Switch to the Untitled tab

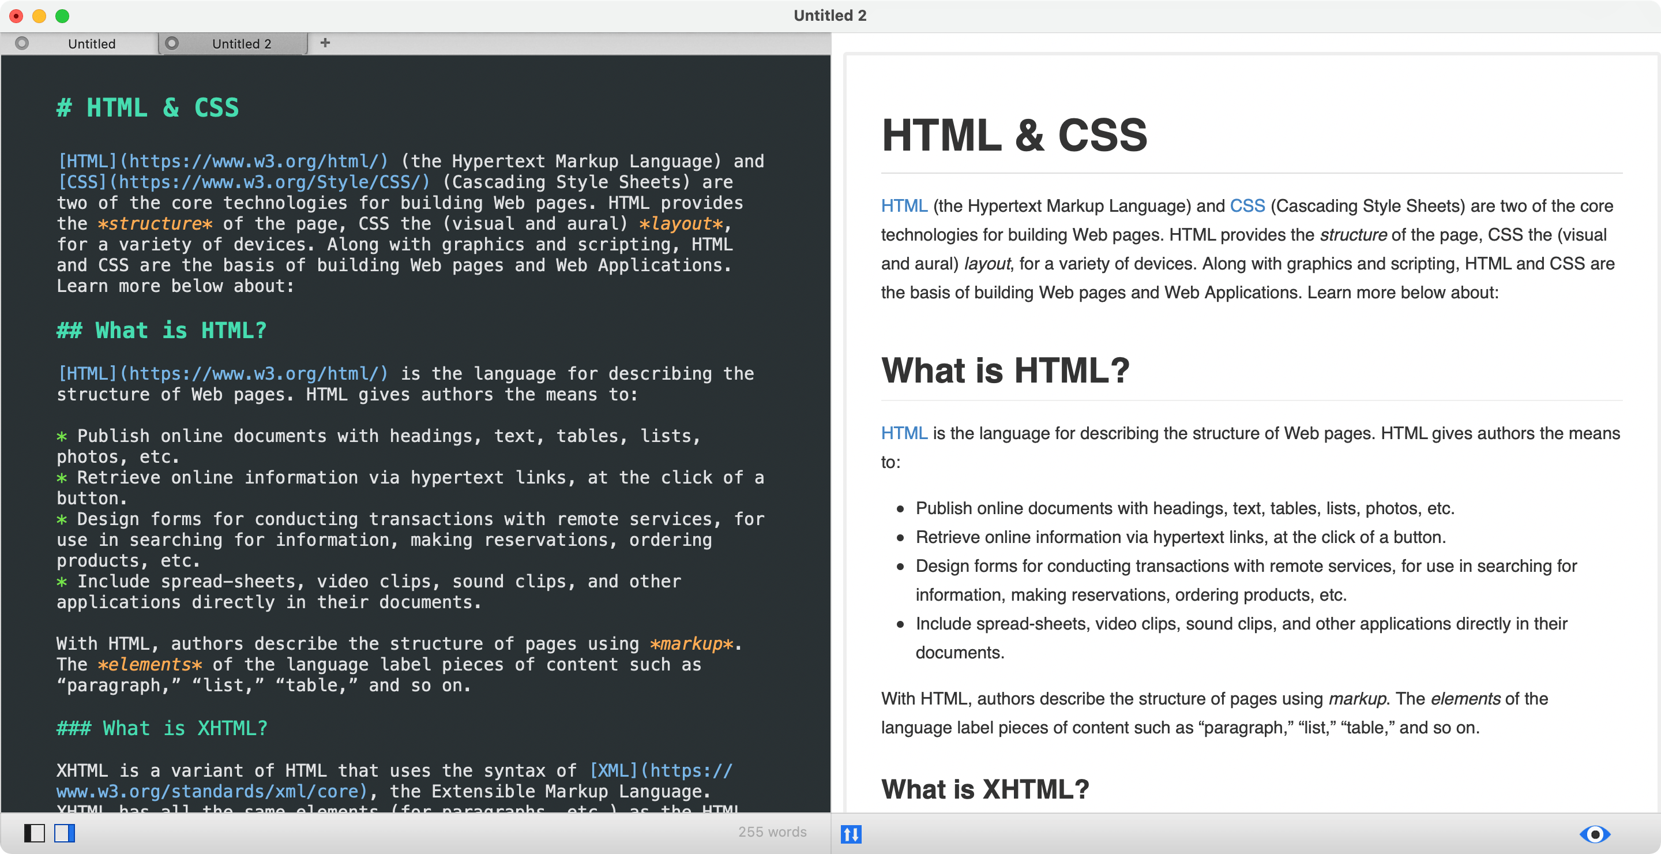(x=92, y=44)
